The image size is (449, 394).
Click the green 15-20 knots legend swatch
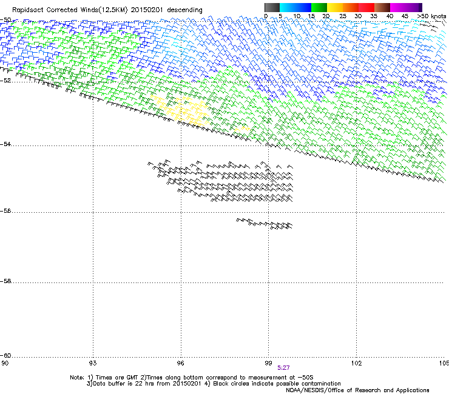coord(319,7)
